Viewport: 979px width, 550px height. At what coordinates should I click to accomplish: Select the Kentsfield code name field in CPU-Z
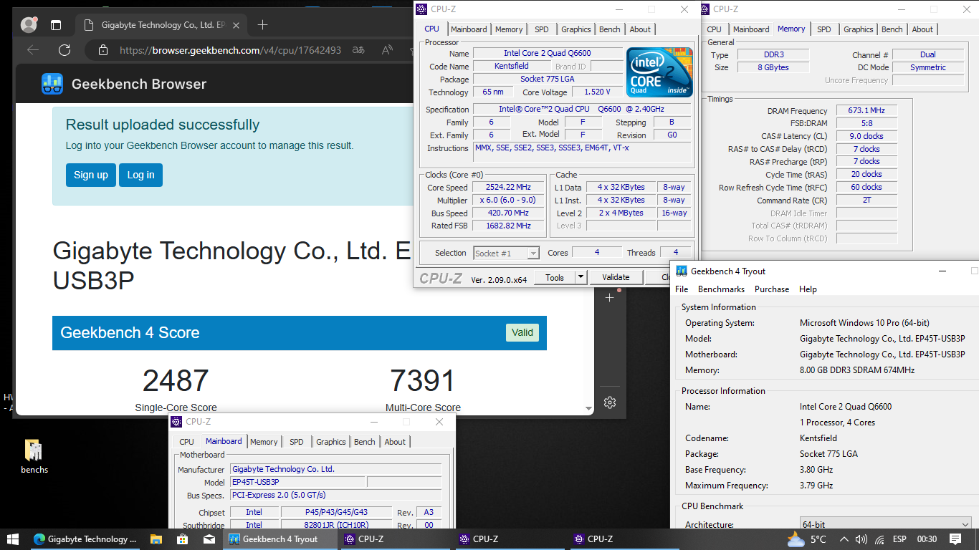(x=512, y=67)
